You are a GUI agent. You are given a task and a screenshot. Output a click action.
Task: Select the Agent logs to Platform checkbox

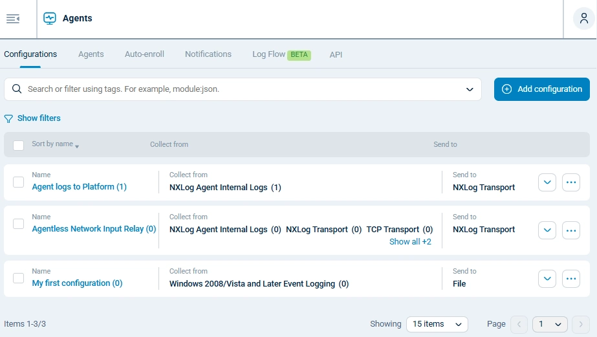click(x=19, y=182)
